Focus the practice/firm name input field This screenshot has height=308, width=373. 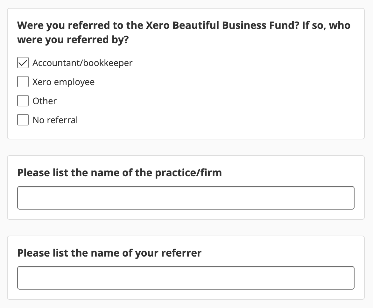point(186,198)
